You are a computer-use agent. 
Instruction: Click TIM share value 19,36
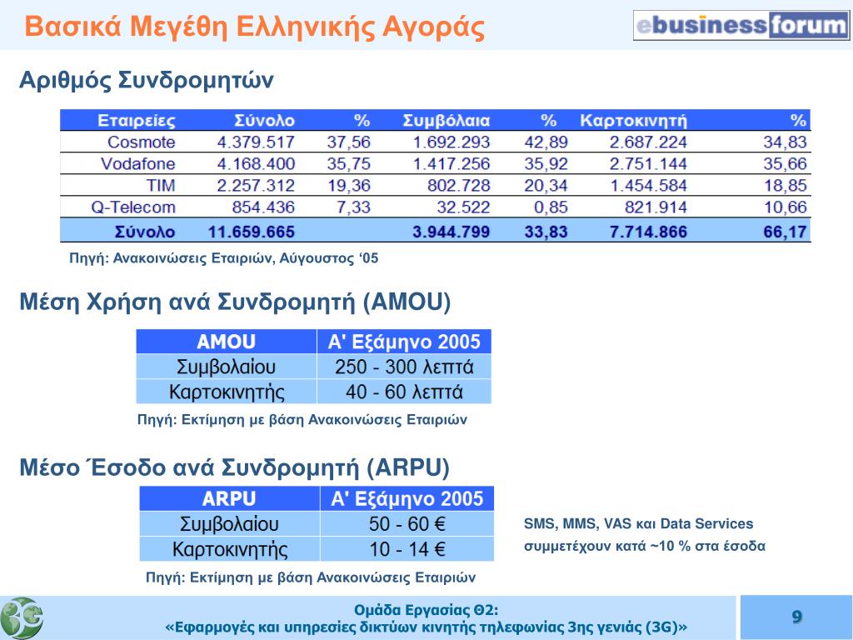[x=349, y=186]
